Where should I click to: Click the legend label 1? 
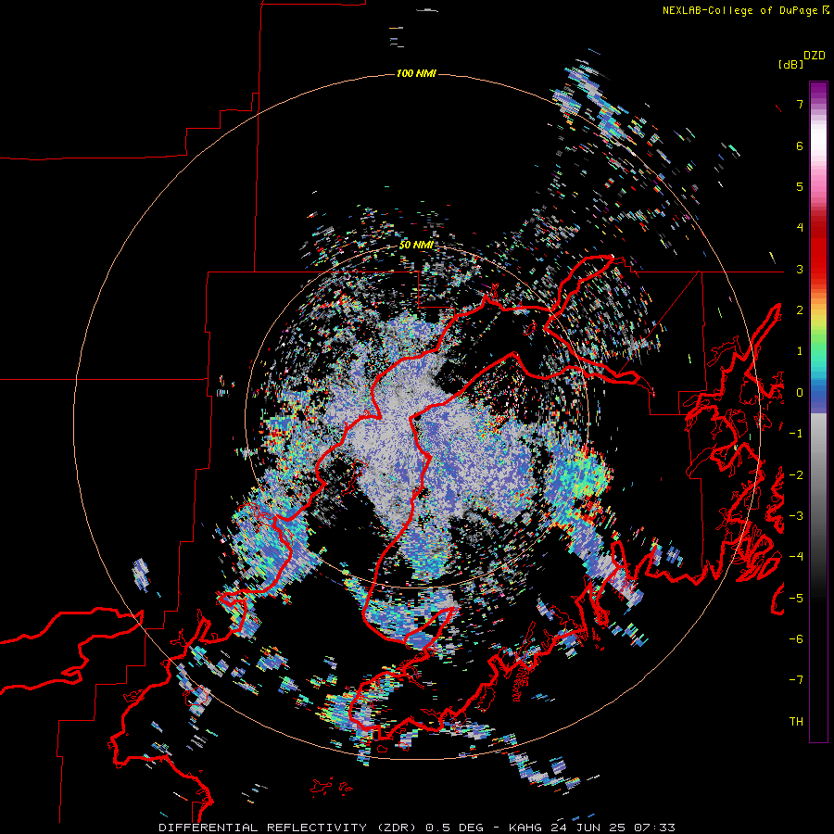click(x=800, y=351)
